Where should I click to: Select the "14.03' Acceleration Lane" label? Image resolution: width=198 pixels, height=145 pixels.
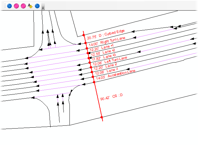coord(116,75)
